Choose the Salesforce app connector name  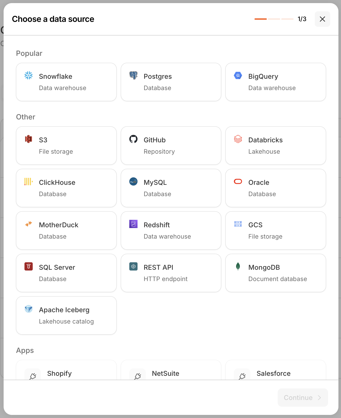[274, 373]
